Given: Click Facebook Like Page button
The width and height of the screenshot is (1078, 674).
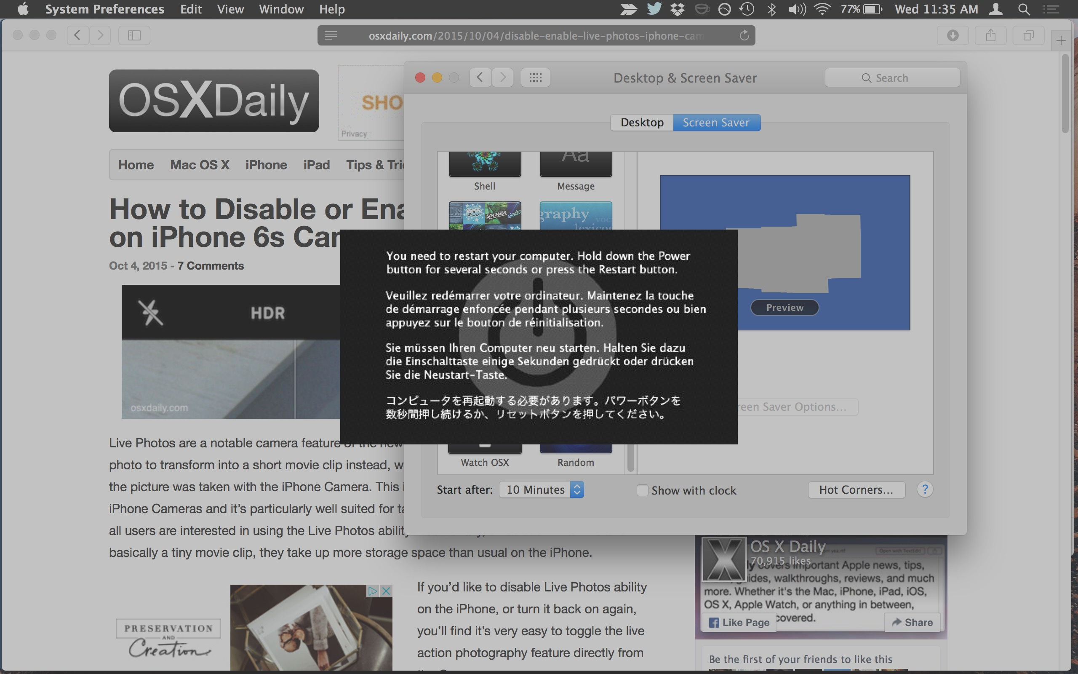Looking at the screenshot, I should coord(739,622).
